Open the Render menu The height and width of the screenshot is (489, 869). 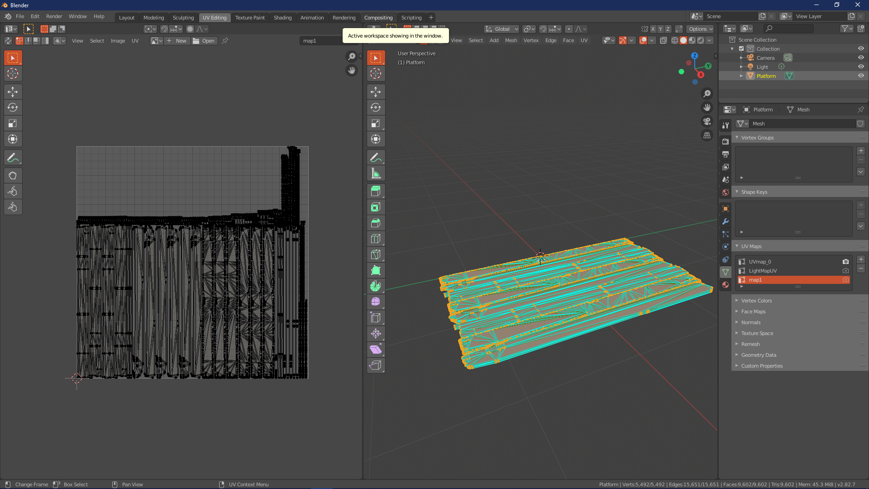pos(54,16)
